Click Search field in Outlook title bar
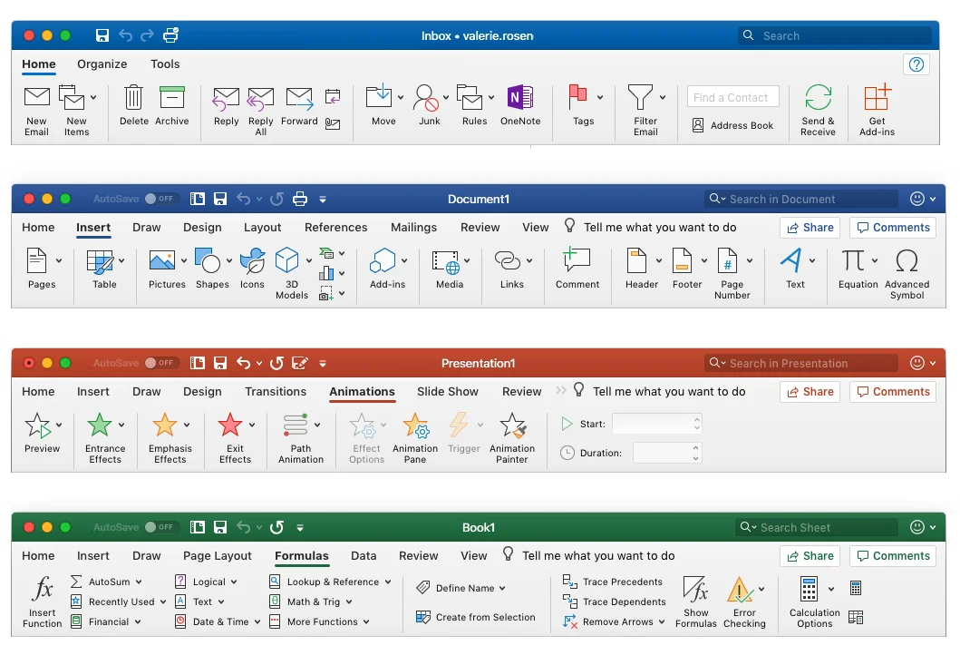Image resolution: width=960 pixels, height=665 pixels. pyautogui.click(x=835, y=35)
